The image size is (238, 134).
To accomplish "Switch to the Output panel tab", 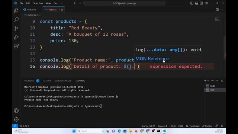I will [47, 81].
